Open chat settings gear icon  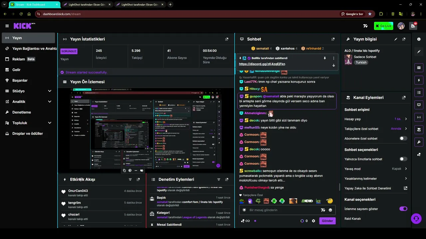(x=313, y=221)
